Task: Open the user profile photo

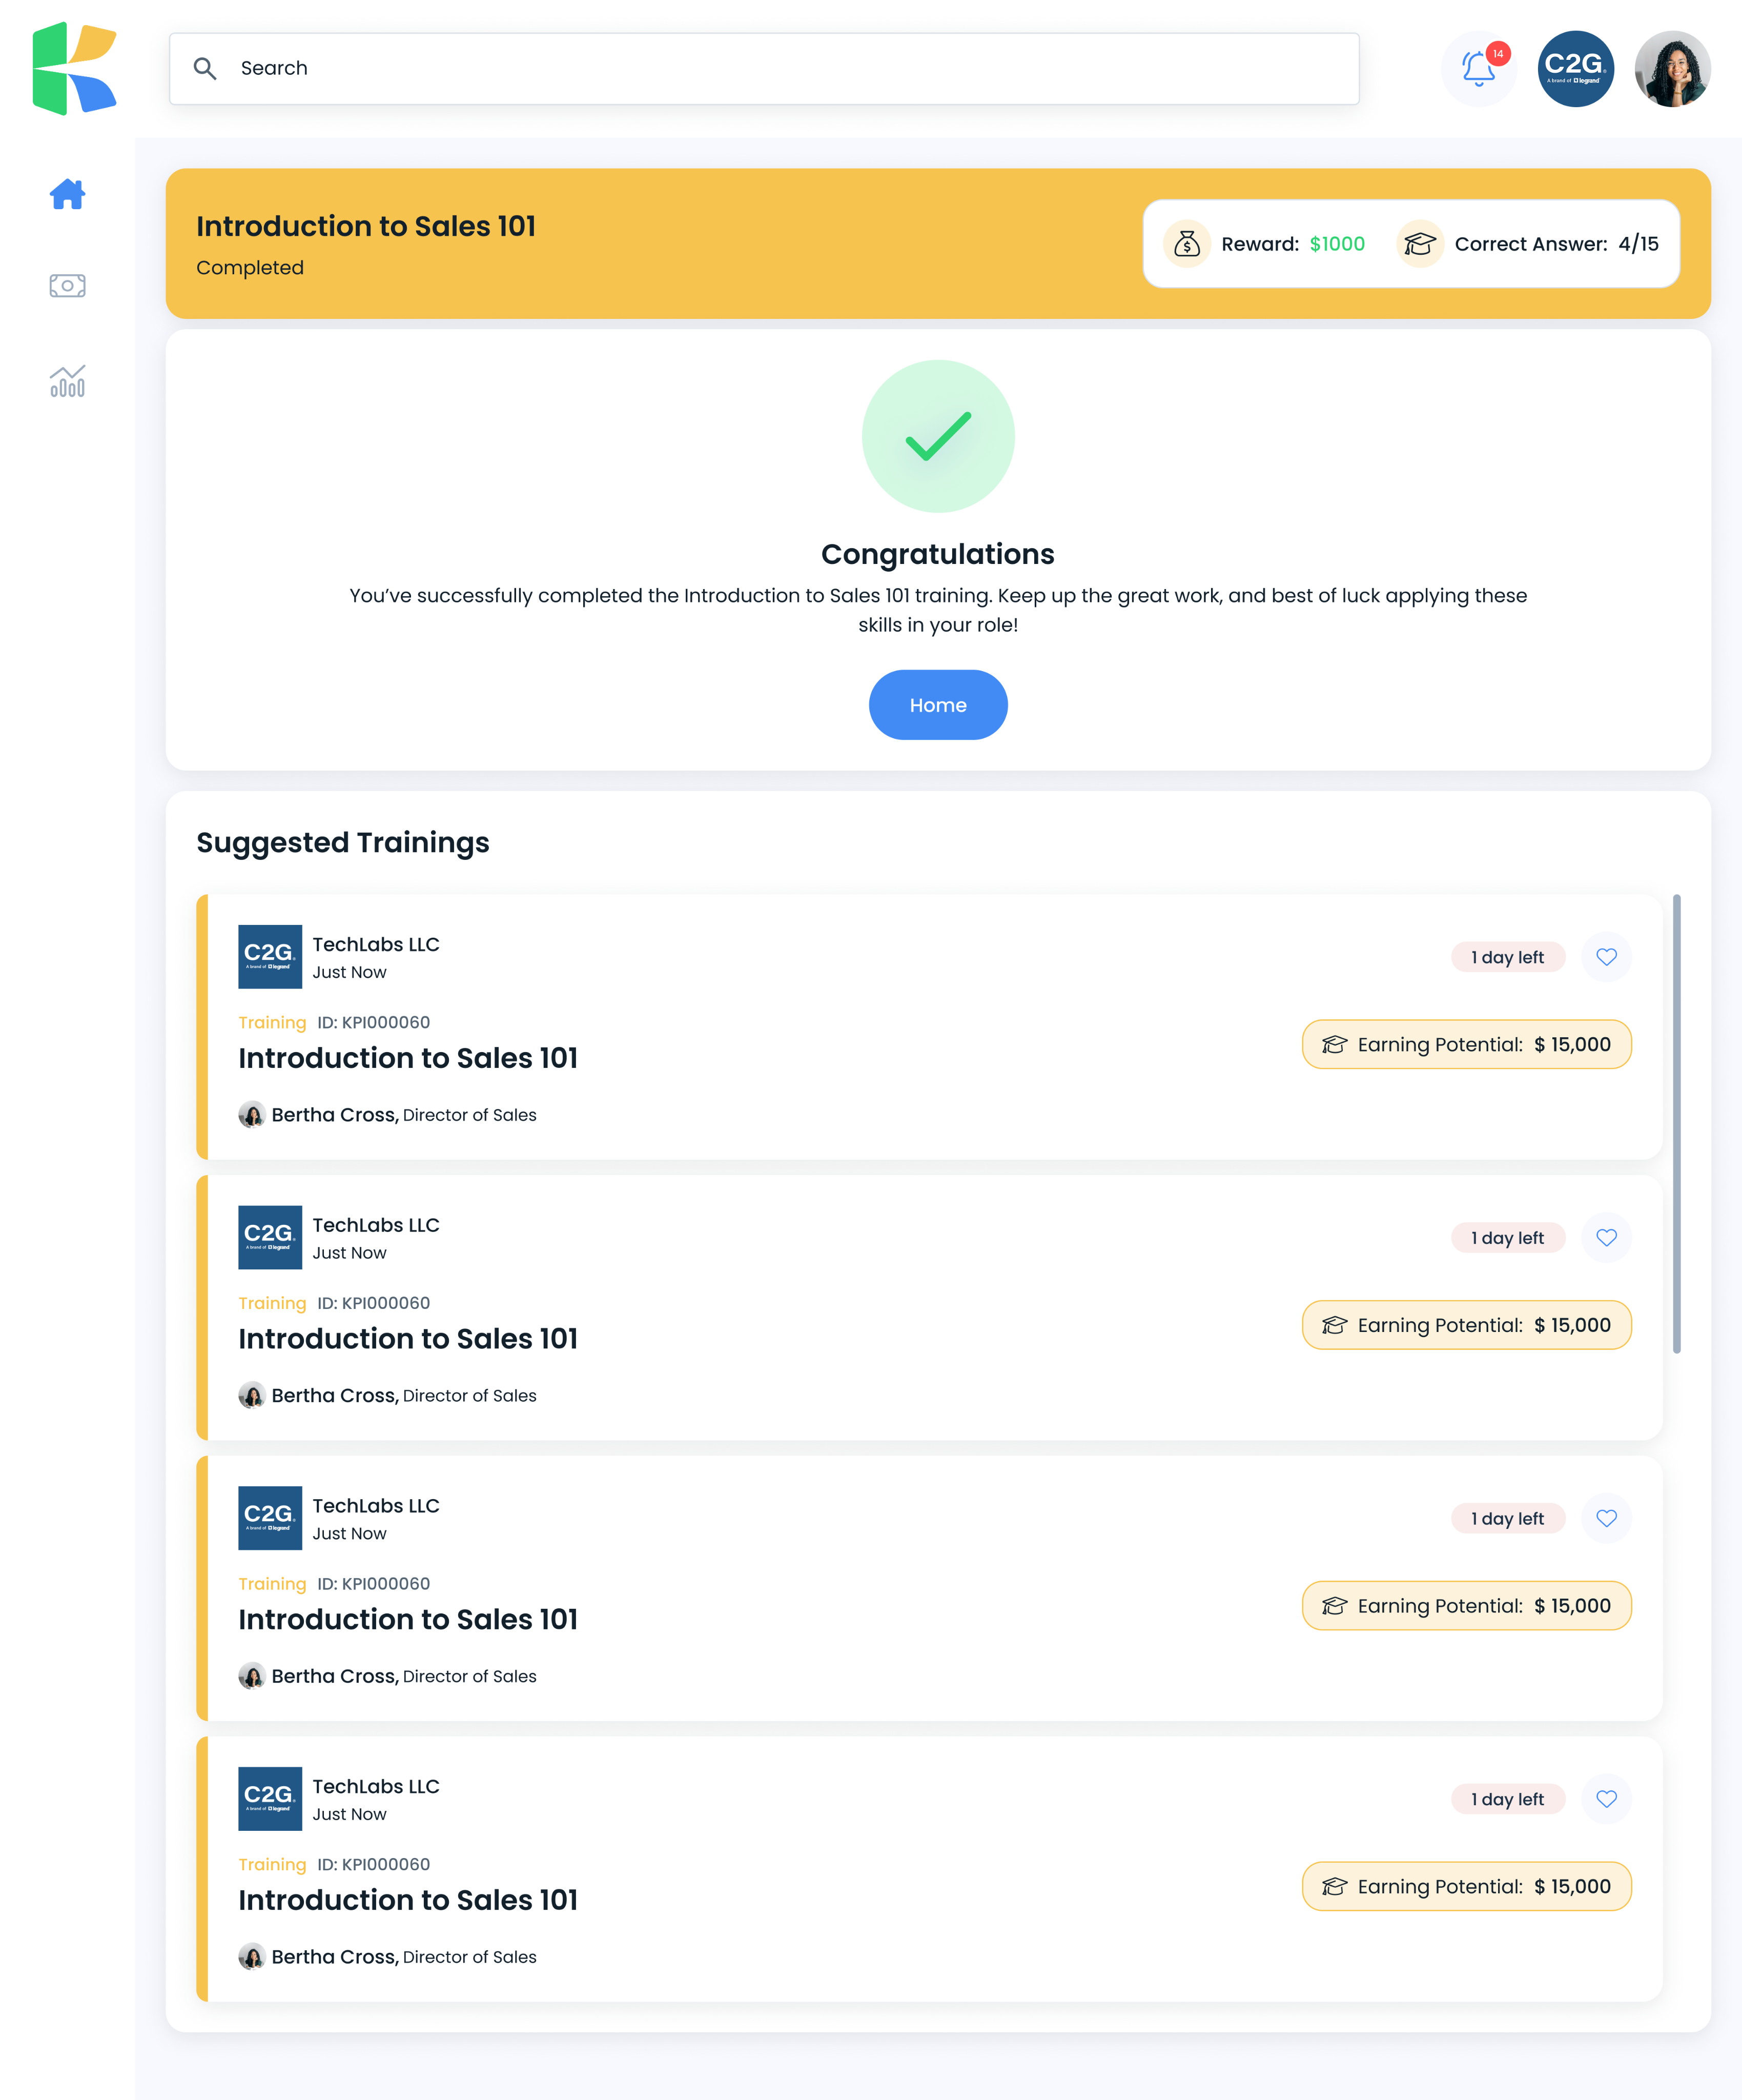Action: pyautogui.click(x=1672, y=68)
